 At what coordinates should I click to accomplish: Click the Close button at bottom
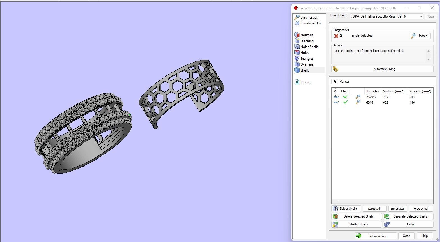pos(406,236)
